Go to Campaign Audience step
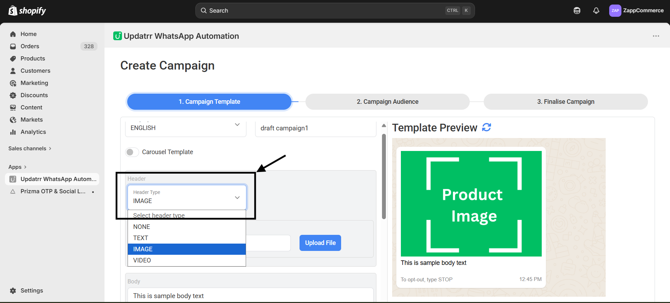Screen dimensions: 670x303 (387, 102)
